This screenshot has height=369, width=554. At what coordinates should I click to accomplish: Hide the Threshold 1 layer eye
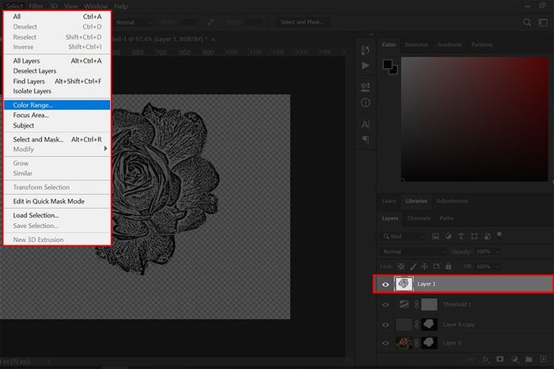click(385, 304)
